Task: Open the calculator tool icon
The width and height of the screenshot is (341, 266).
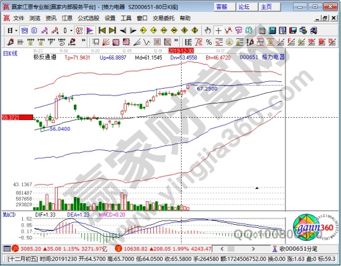Action: point(272,31)
